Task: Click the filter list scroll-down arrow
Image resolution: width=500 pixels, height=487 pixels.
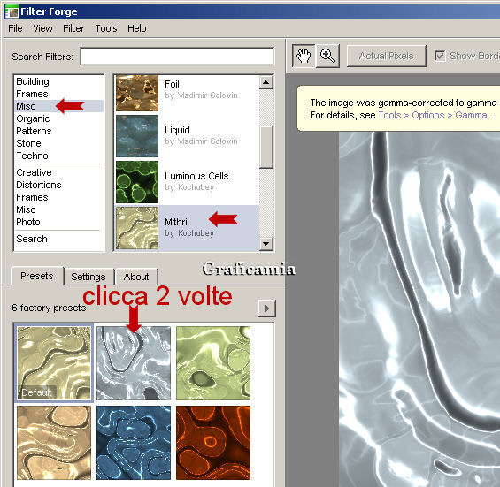Action: (266, 244)
